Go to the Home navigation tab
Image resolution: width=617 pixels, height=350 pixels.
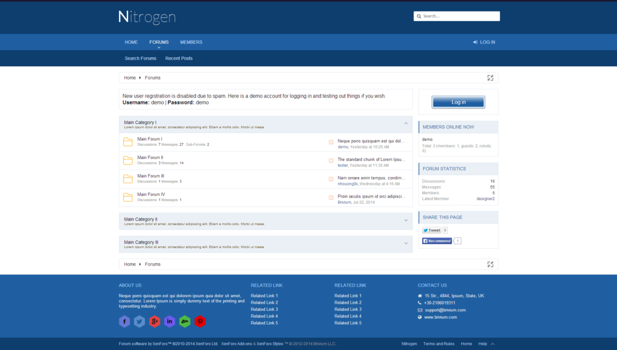tap(131, 42)
